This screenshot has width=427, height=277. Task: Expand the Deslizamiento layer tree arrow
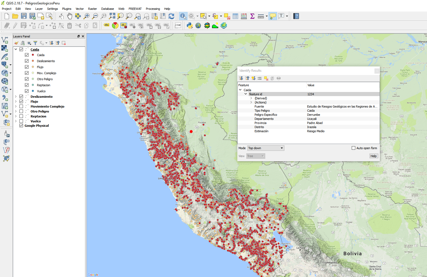16,97
